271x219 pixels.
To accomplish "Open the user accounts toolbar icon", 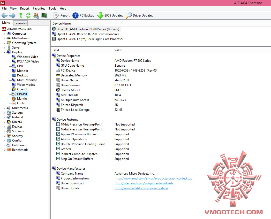I will click(36, 15).
